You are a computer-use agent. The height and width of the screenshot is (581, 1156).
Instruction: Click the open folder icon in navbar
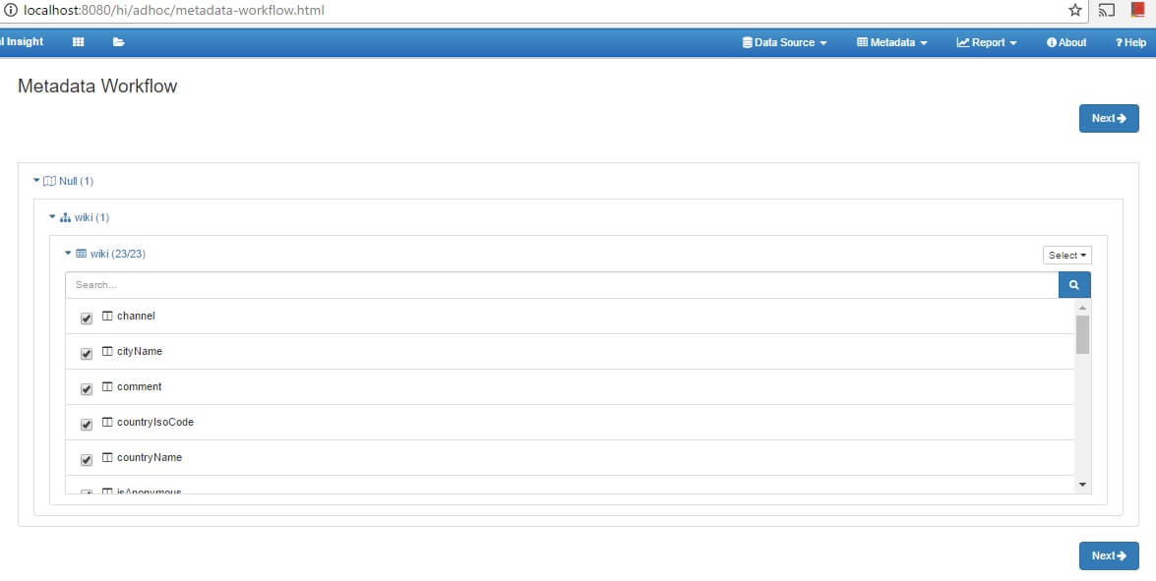tap(119, 42)
